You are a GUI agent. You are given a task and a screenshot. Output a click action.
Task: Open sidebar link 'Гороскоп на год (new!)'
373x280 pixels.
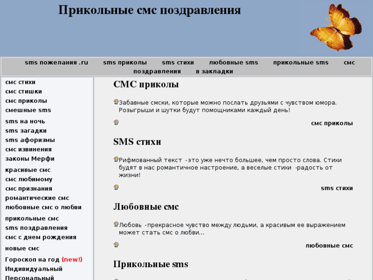(44, 259)
